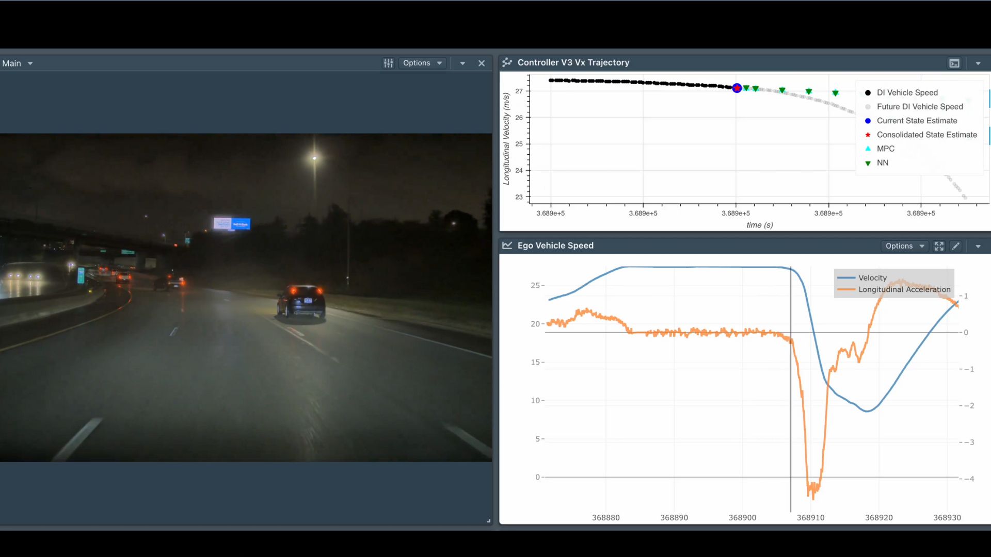Click the resize handle at the camera panel corner
Screen dimensions: 991x557
point(488,521)
